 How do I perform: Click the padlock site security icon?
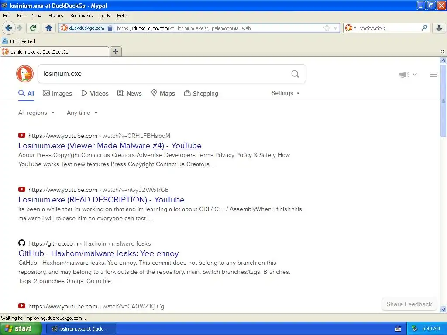click(x=110, y=28)
